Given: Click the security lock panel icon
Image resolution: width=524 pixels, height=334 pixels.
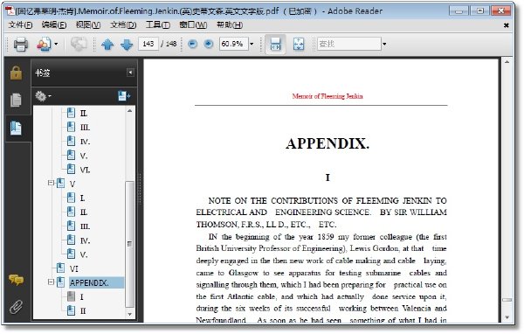Looking at the screenshot, I should click(x=16, y=73).
